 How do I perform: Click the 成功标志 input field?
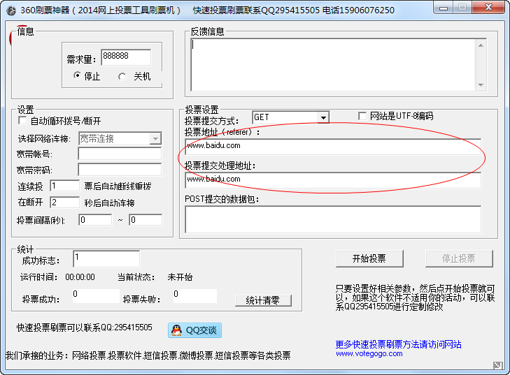106,259
